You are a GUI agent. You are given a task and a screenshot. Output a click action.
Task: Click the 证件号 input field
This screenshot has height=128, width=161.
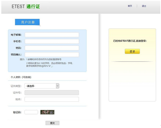[x=52, y=93]
